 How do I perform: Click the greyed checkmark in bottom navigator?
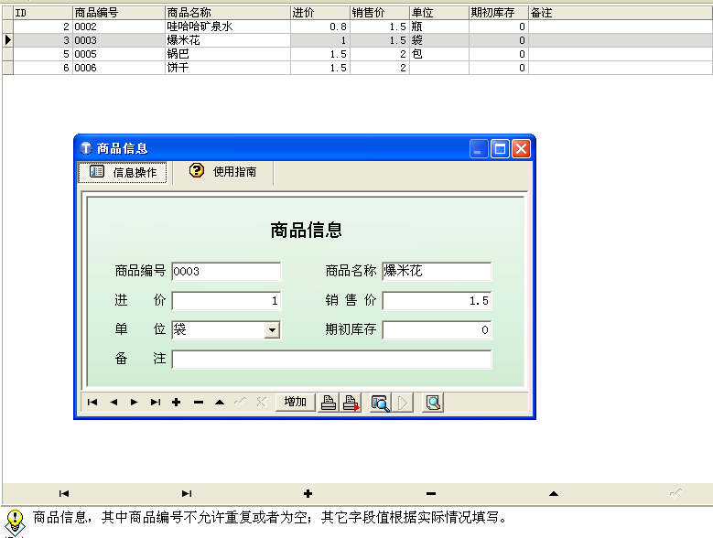pos(675,493)
